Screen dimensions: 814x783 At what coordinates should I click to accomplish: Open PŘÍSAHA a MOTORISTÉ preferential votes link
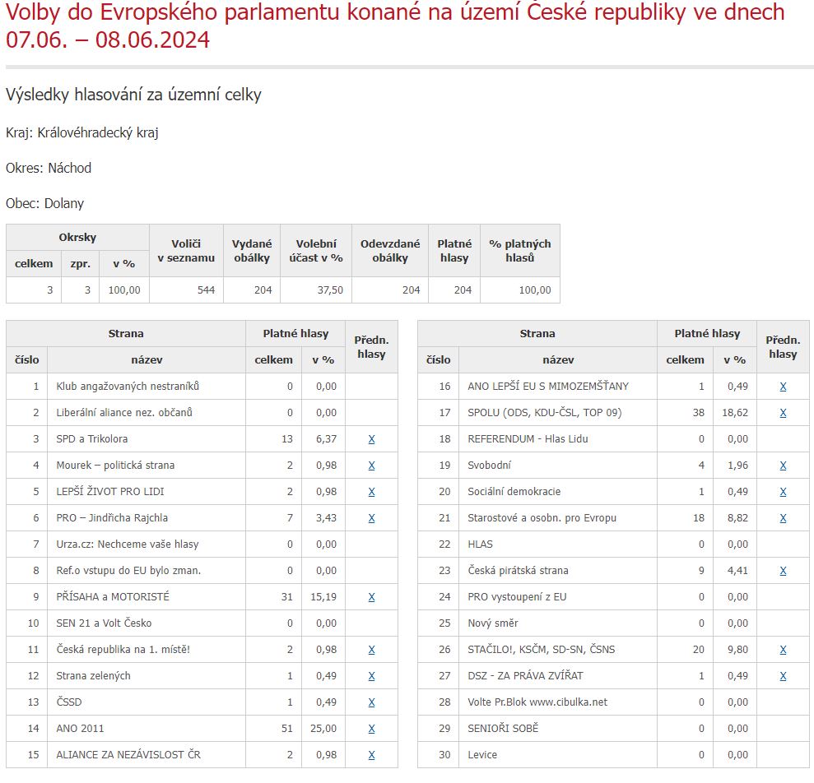coord(371,597)
